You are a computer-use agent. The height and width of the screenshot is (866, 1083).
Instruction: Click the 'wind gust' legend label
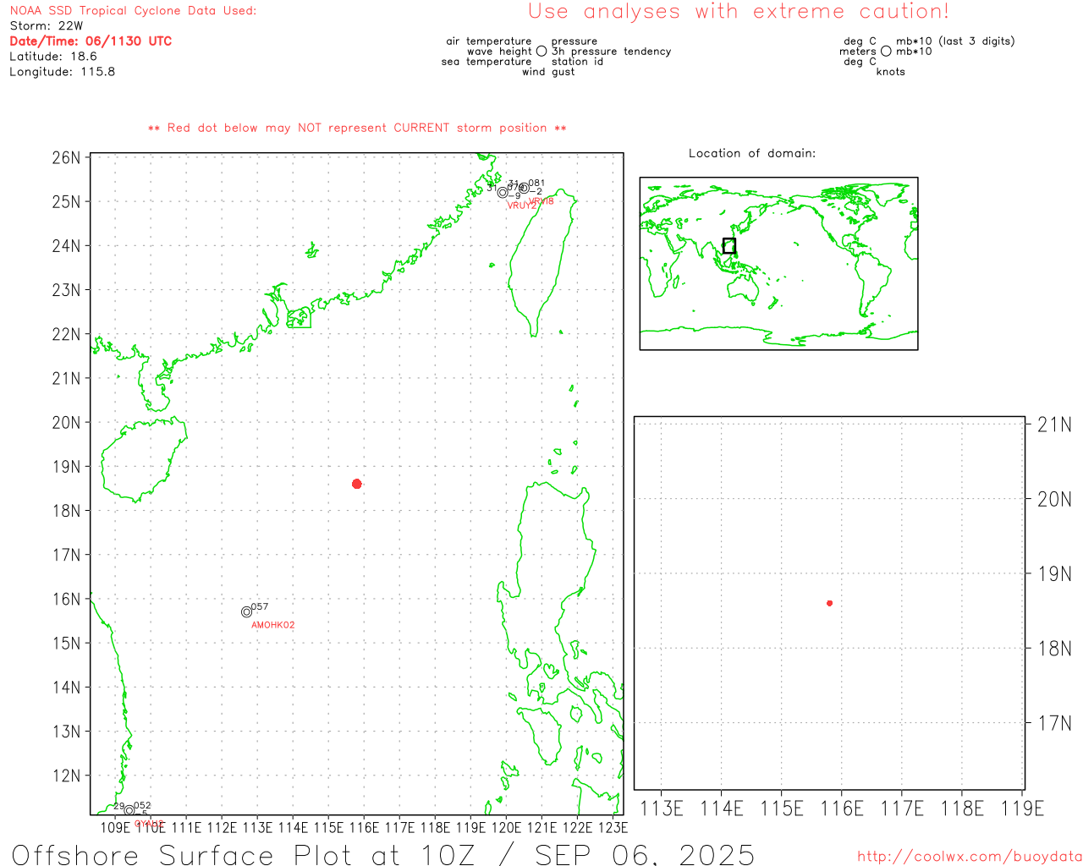tap(548, 72)
